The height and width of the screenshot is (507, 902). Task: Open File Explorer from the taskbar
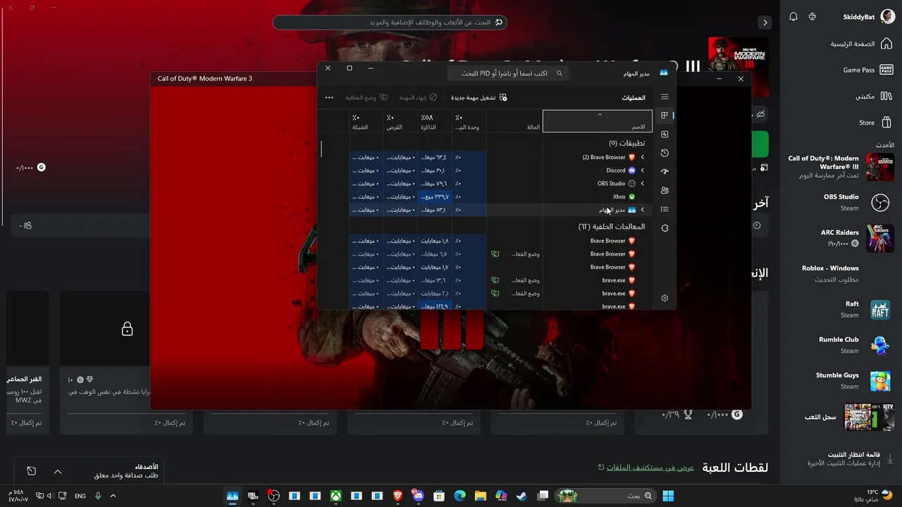480,496
